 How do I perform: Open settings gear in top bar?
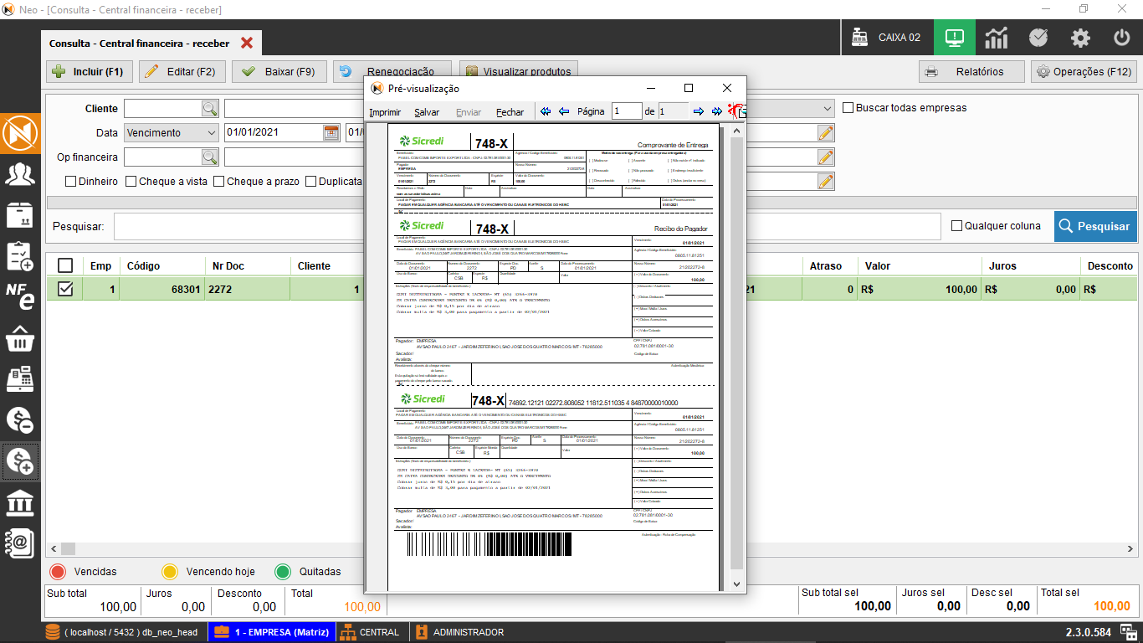1080,38
